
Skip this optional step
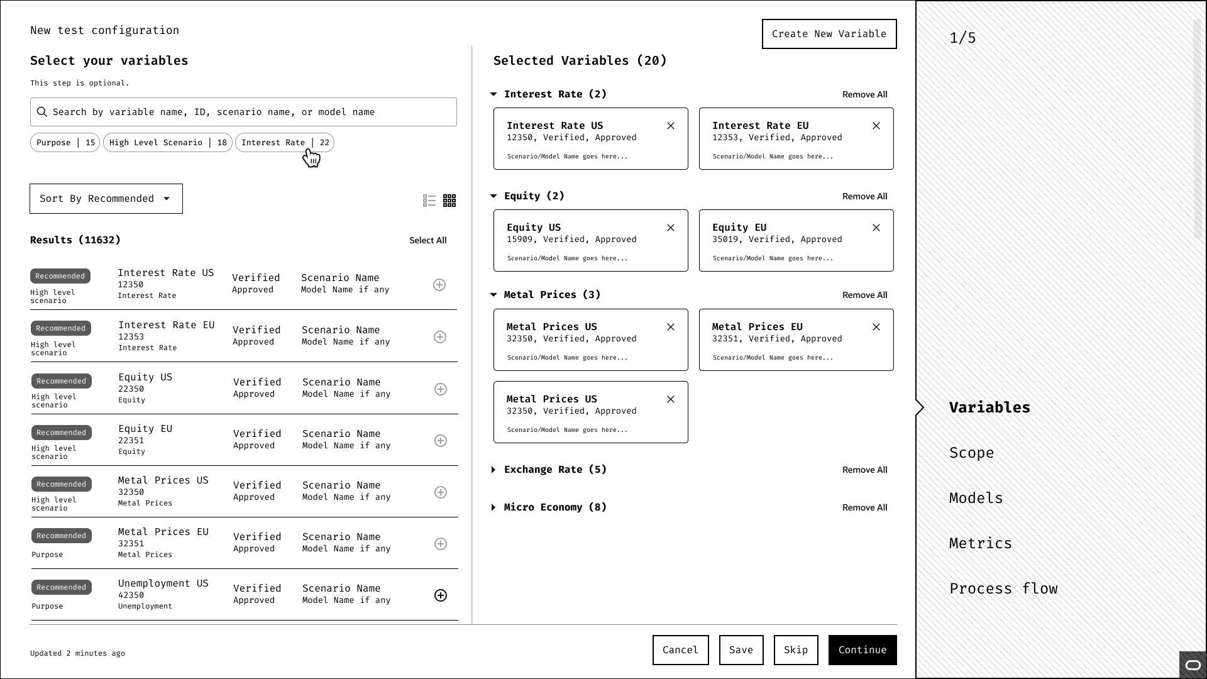796,650
